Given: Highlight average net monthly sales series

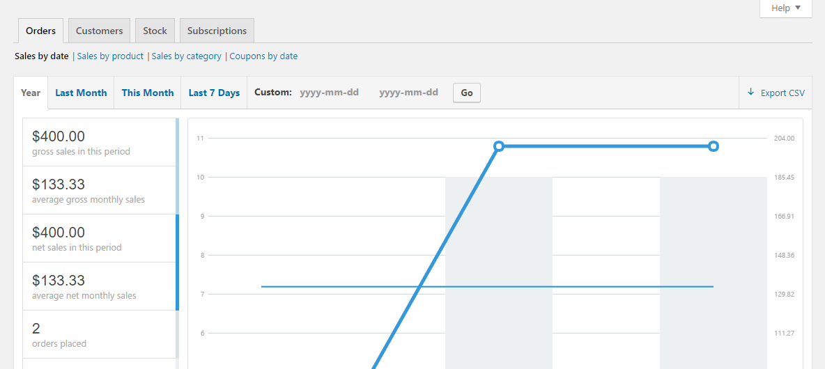Looking at the screenshot, I should click(99, 286).
